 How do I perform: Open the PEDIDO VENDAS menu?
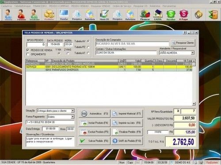(80, 6)
